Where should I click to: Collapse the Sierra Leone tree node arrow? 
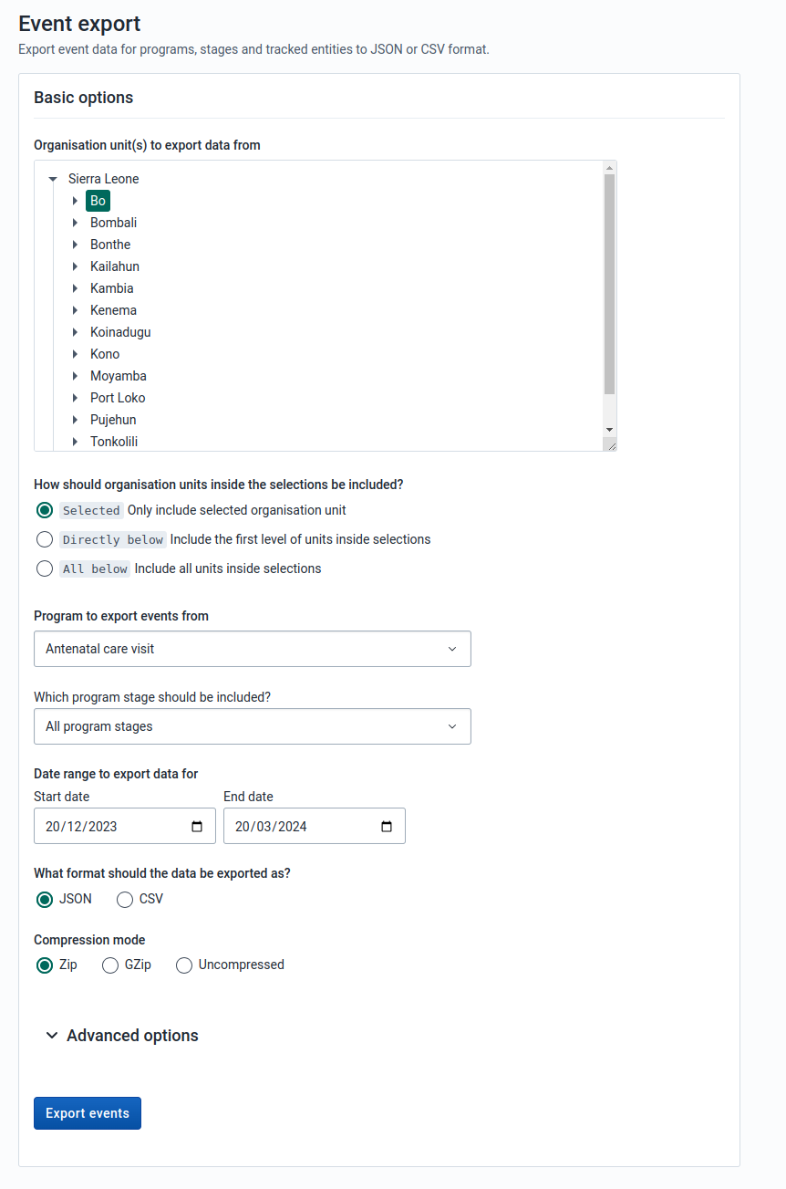[x=53, y=180]
